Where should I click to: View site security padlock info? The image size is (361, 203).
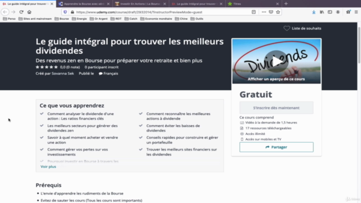72,12
